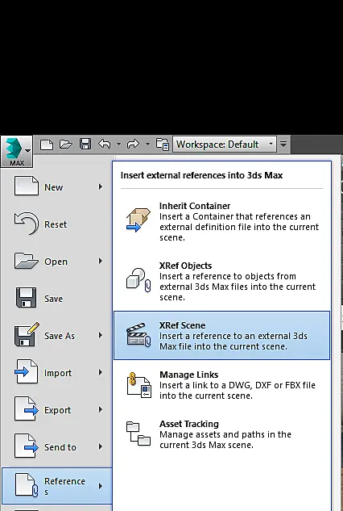The height and width of the screenshot is (511, 343).
Task: Click the Save floppy disk icon in menu
Action: click(x=26, y=298)
